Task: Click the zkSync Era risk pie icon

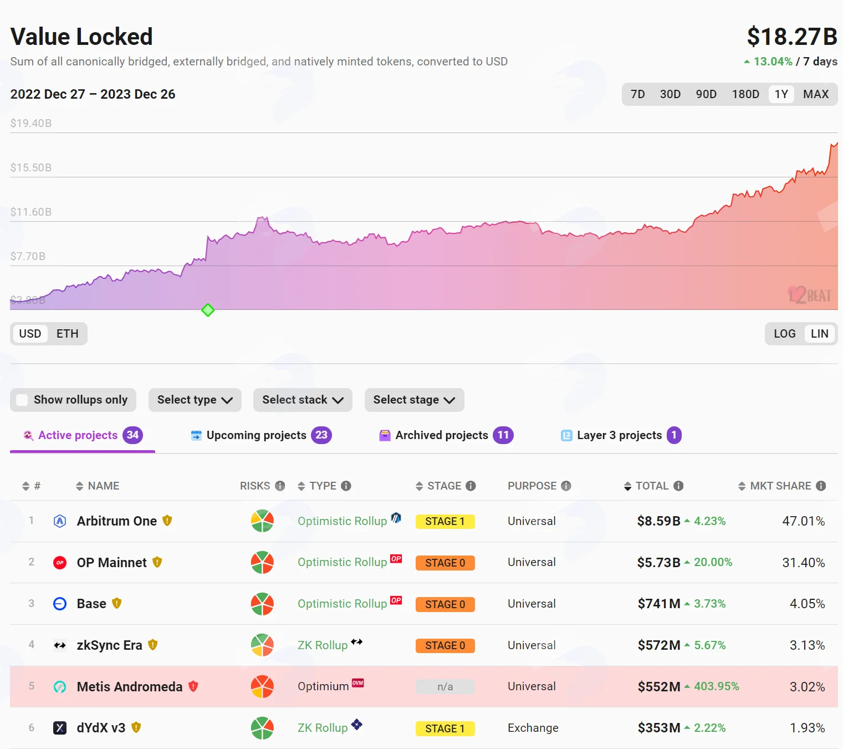Action: tap(262, 645)
